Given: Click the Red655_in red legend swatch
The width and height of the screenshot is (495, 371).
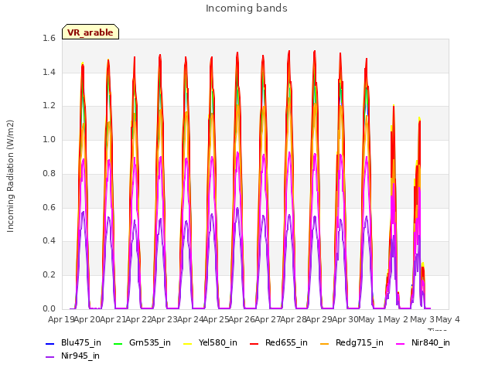Looking at the screenshot, I should (x=254, y=343).
